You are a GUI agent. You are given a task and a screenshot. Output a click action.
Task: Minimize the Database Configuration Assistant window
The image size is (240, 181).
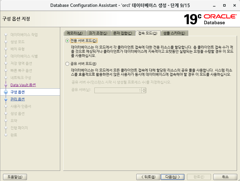[x=214, y=5]
